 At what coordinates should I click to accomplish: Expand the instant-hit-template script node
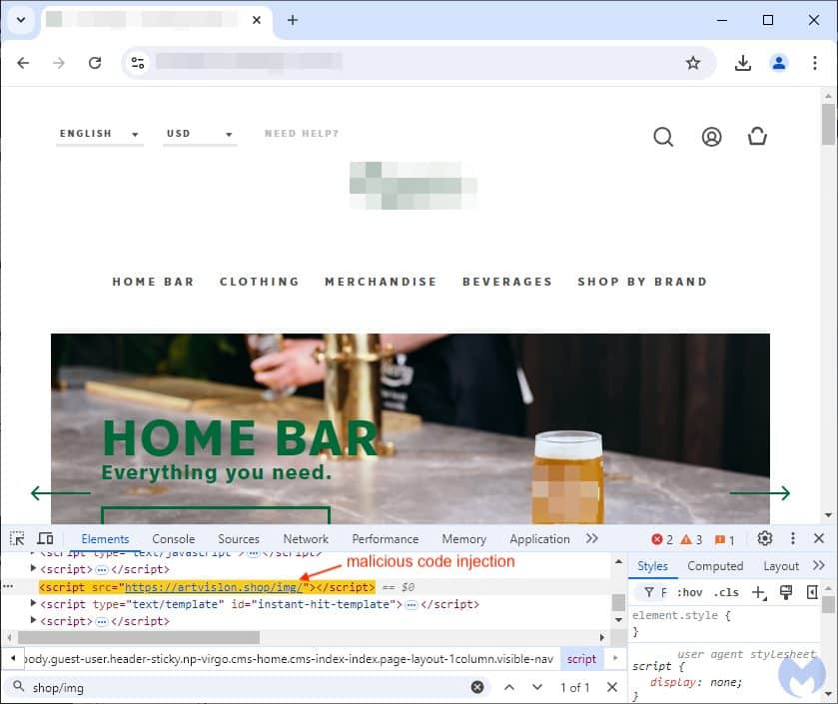click(x=33, y=603)
